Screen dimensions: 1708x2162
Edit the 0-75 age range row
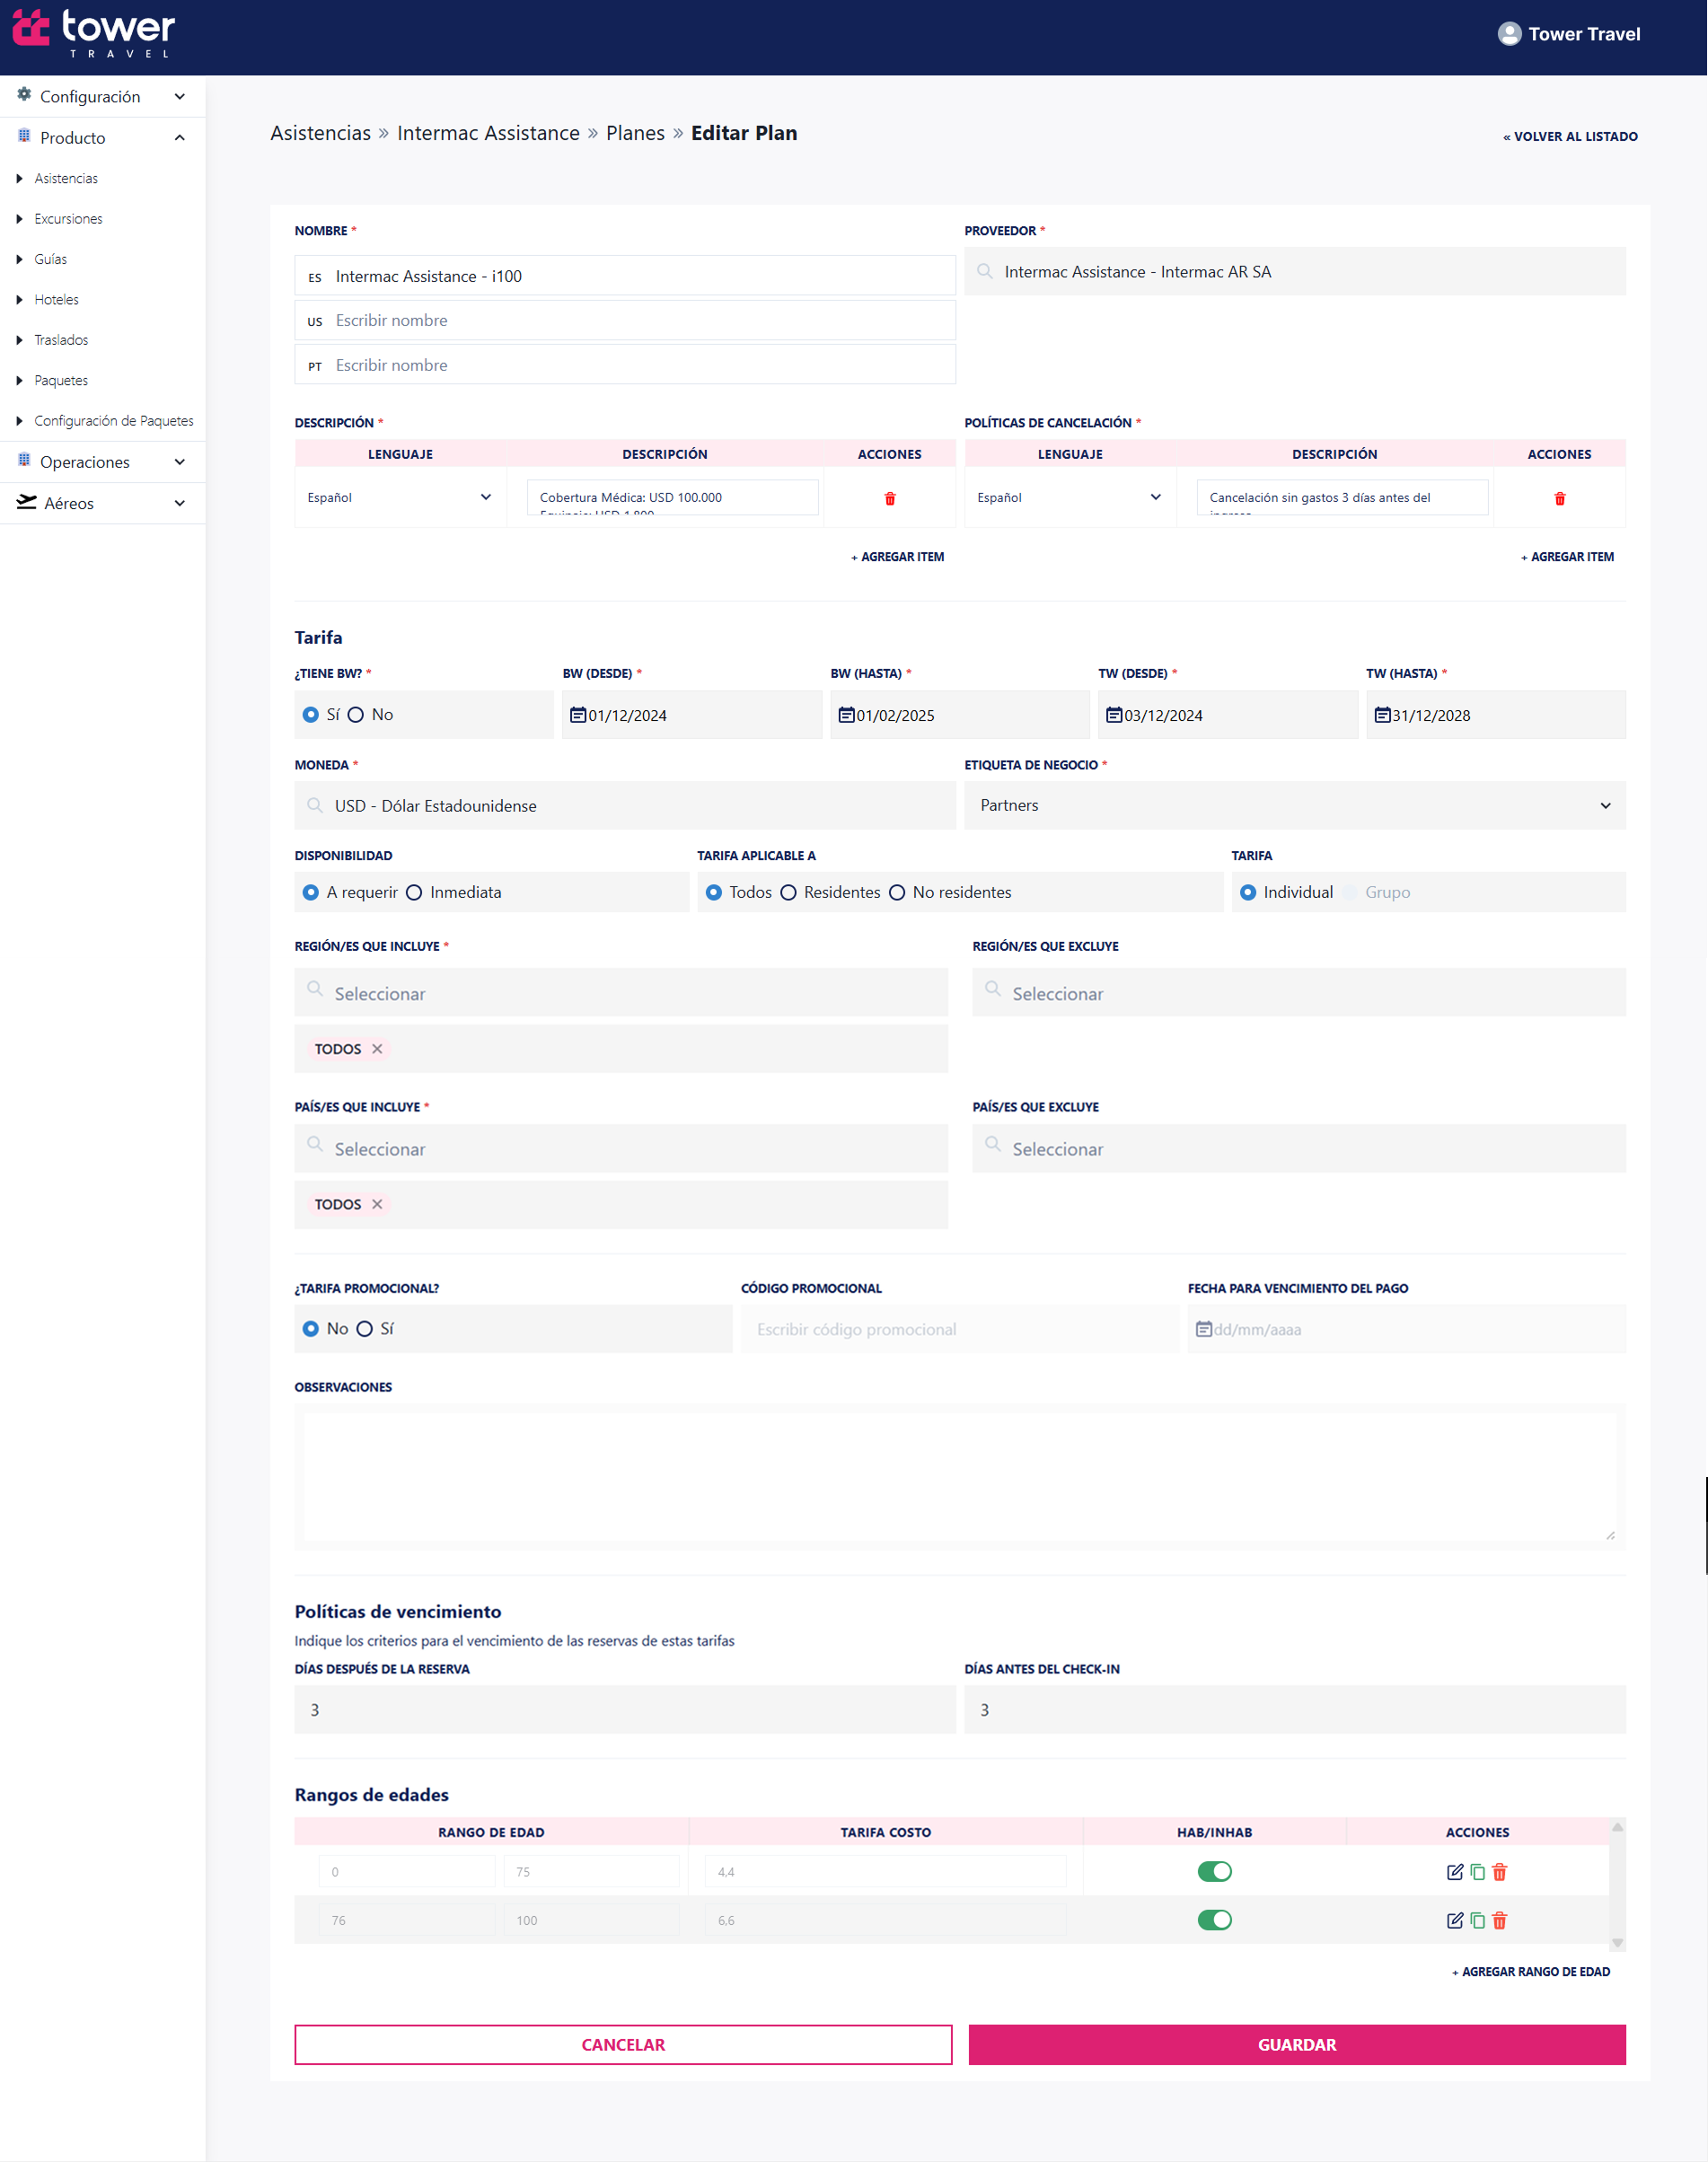pyautogui.click(x=1454, y=1871)
